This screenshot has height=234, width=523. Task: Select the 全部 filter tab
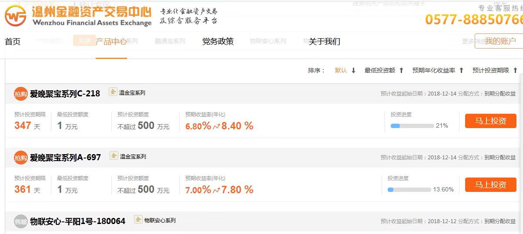tap(84, 41)
